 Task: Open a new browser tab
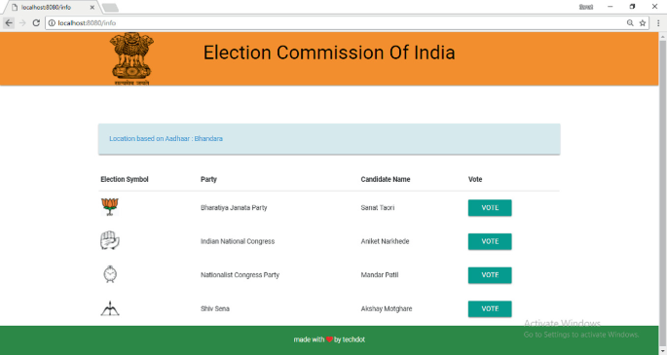tap(110, 8)
